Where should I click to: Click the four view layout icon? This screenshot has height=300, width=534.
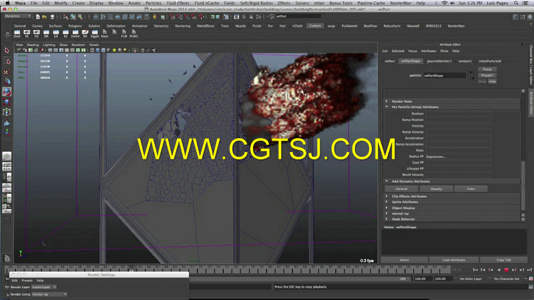click(7, 167)
